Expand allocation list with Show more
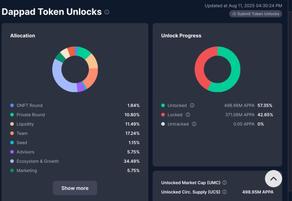This screenshot has width=292, height=201. (75, 188)
